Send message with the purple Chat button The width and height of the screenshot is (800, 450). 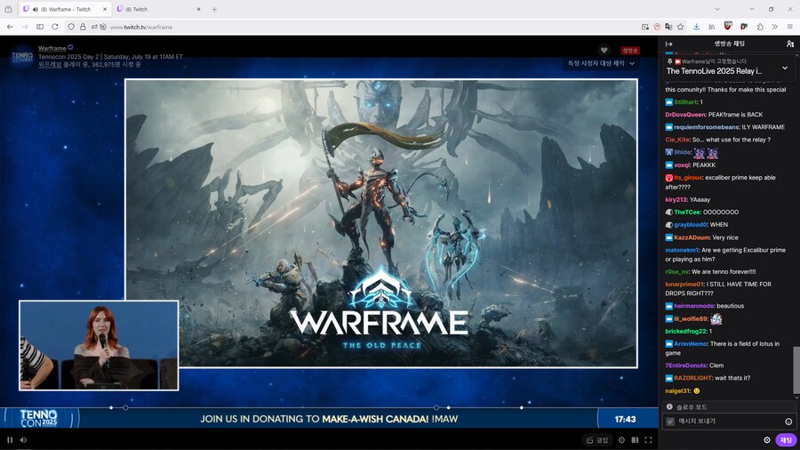(786, 440)
